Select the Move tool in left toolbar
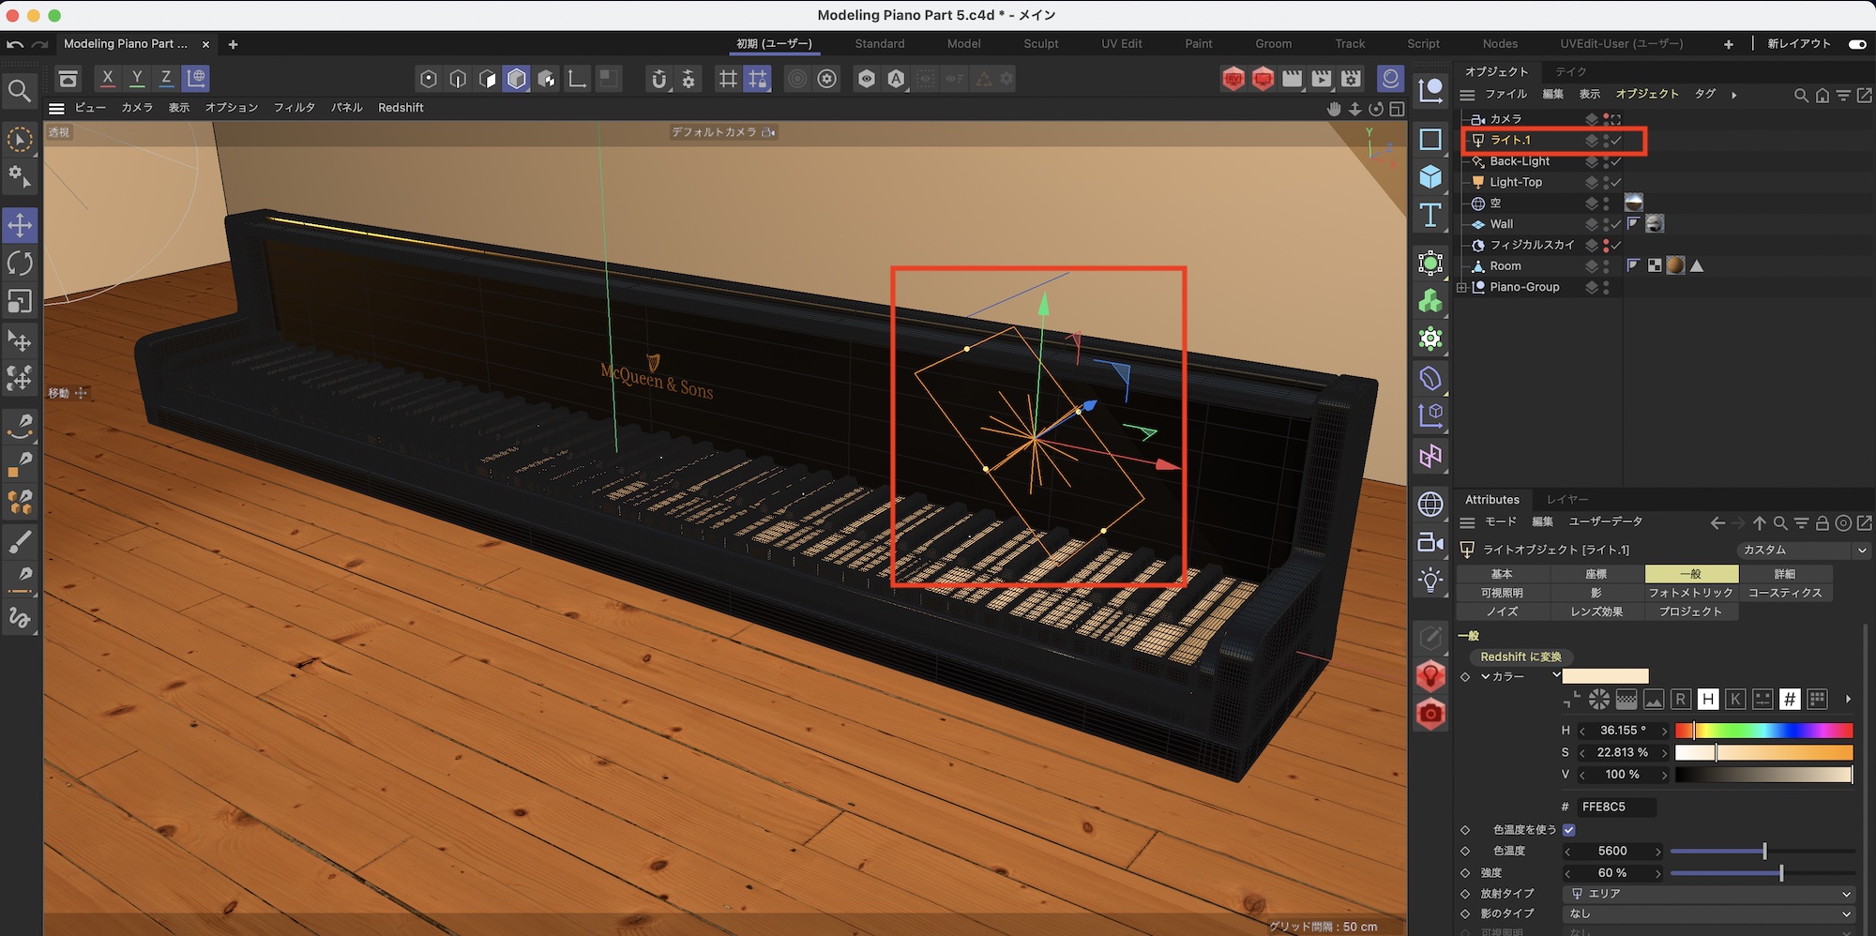This screenshot has height=936, width=1876. click(x=20, y=225)
